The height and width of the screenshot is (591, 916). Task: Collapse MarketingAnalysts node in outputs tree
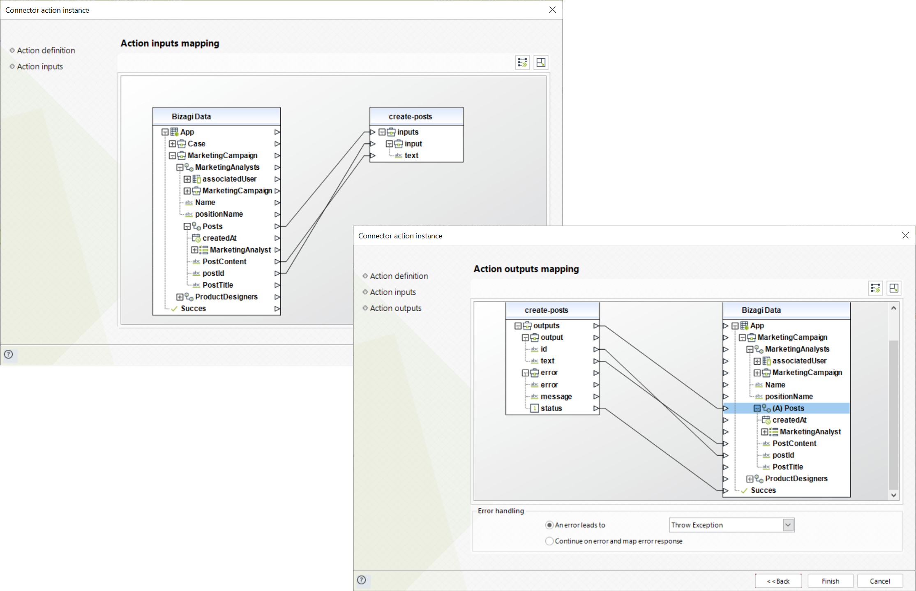(x=750, y=349)
